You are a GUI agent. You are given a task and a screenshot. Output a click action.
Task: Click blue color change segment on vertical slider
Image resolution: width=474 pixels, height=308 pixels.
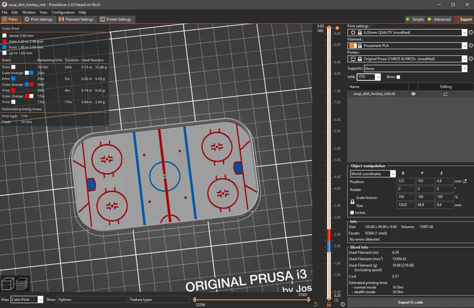[x=329, y=246]
